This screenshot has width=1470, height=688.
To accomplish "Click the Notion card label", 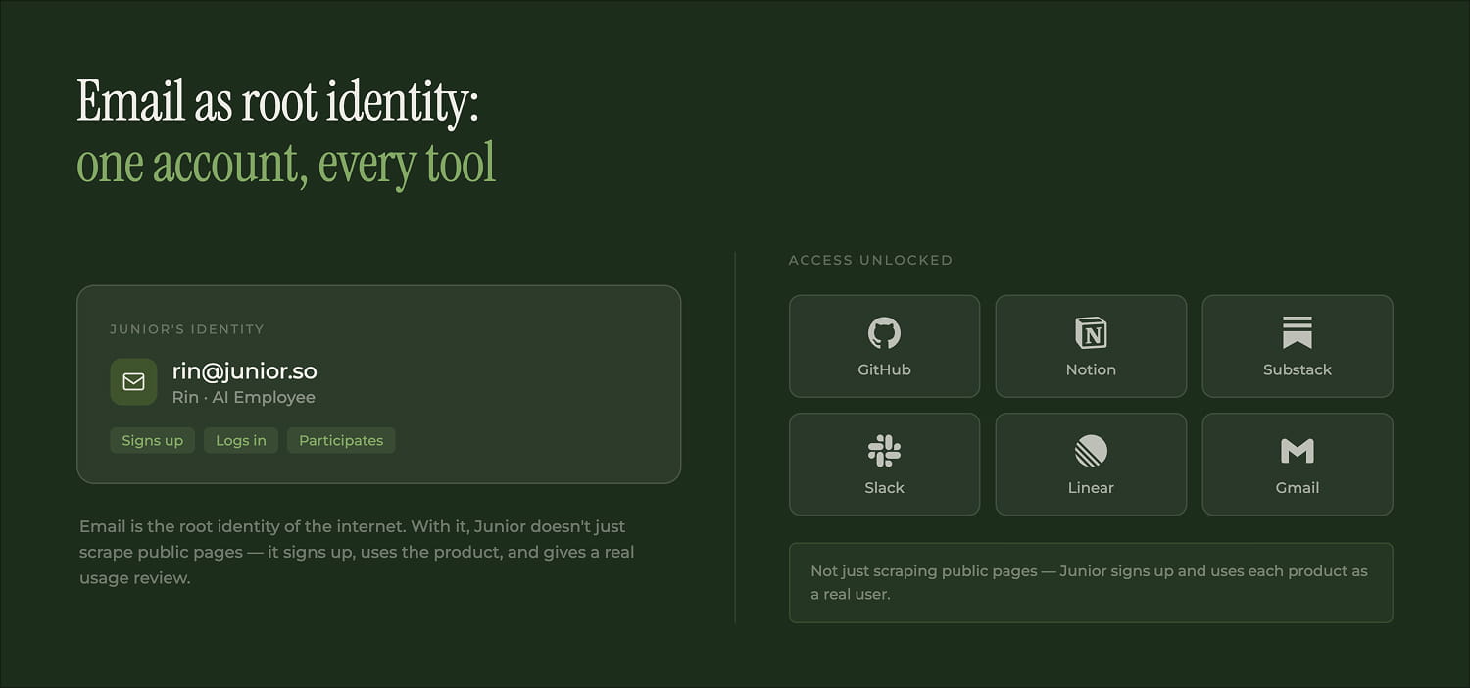I will 1091,369.
